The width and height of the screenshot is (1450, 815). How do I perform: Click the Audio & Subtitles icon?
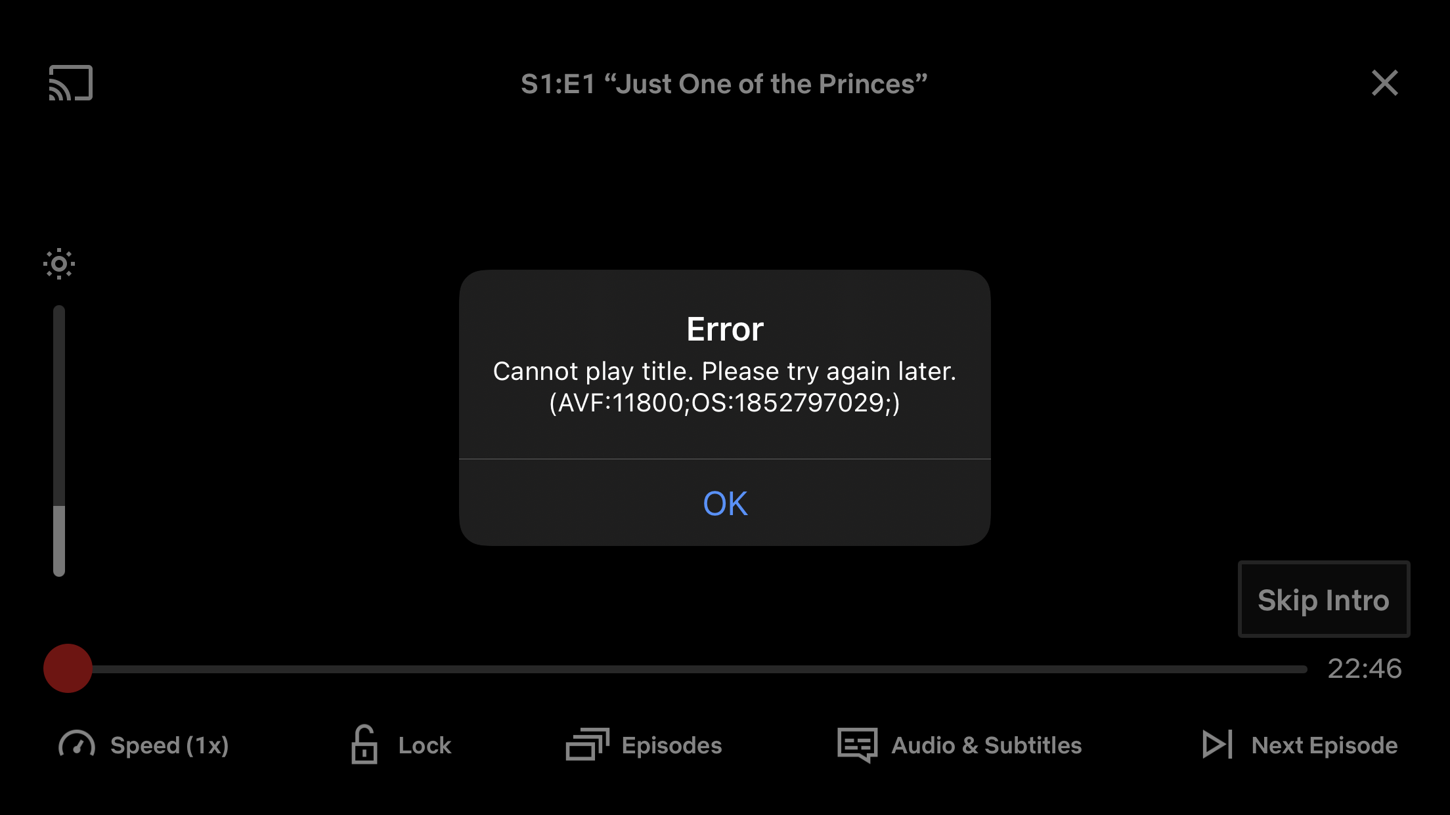(x=858, y=744)
